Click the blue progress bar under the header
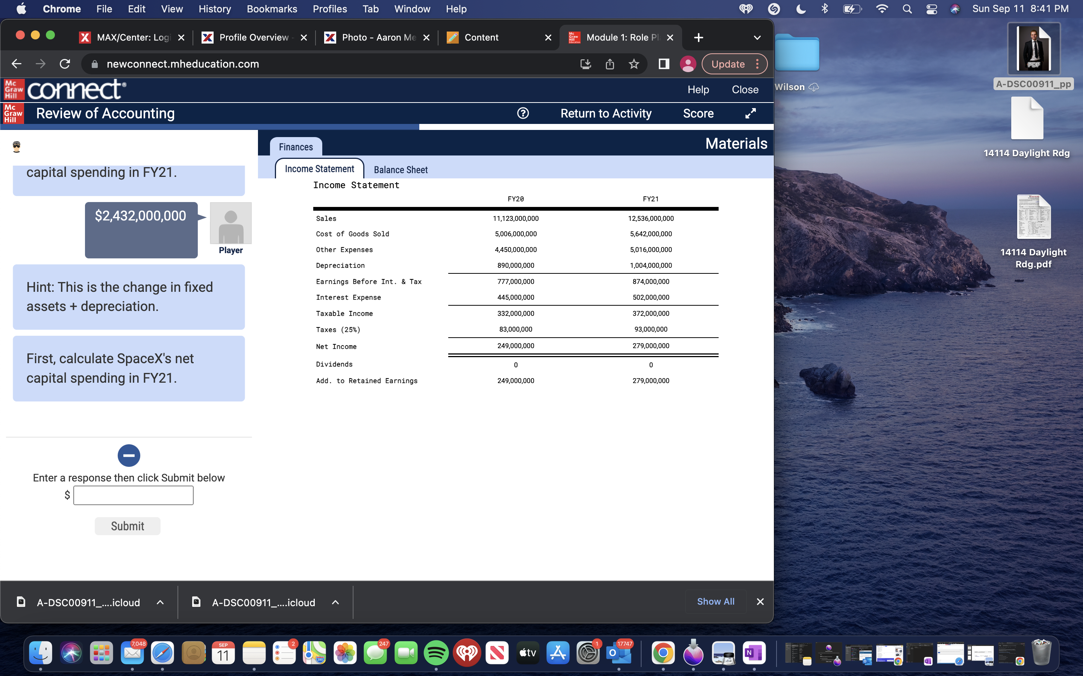The width and height of the screenshot is (1083, 676). pyautogui.click(x=209, y=127)
